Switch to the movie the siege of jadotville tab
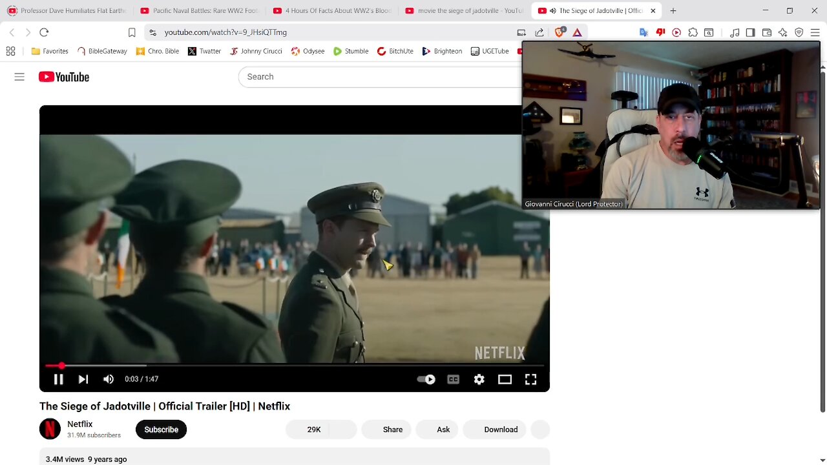827x465 pixels. tap(465, 11)
